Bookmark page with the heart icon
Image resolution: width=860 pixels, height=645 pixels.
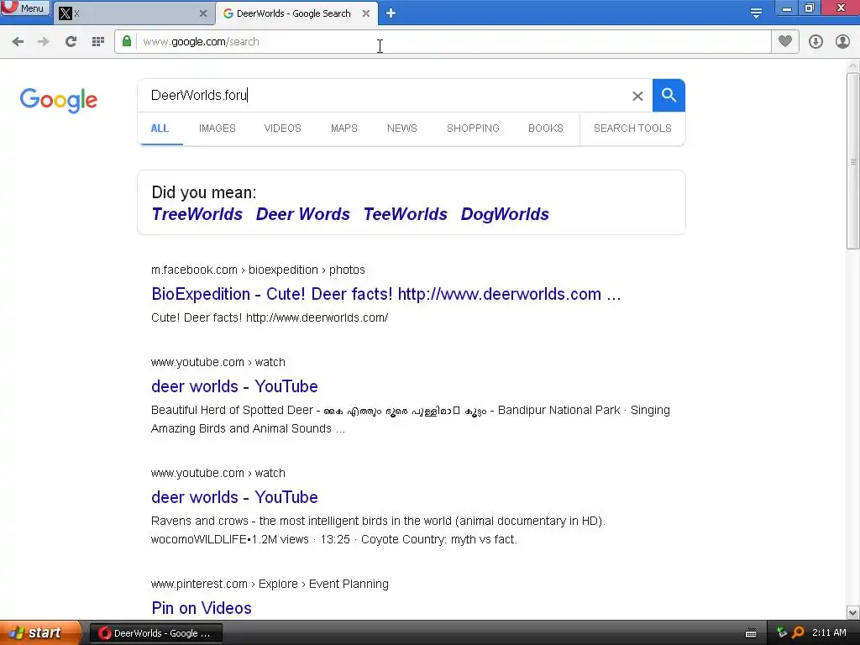pyautogui.click(x=785, y=41)
